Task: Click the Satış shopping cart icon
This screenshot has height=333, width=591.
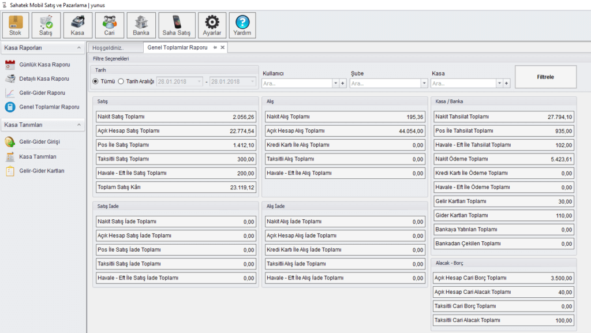Action: (46, 25)
